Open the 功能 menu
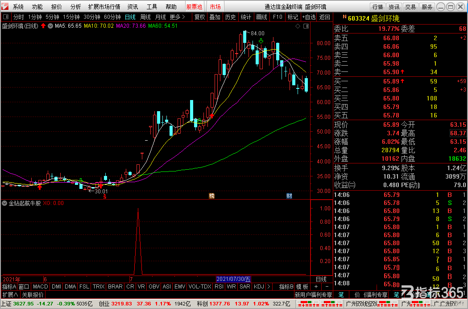The height and width of the screenshot is (309, 468). [x=37, y=7]
